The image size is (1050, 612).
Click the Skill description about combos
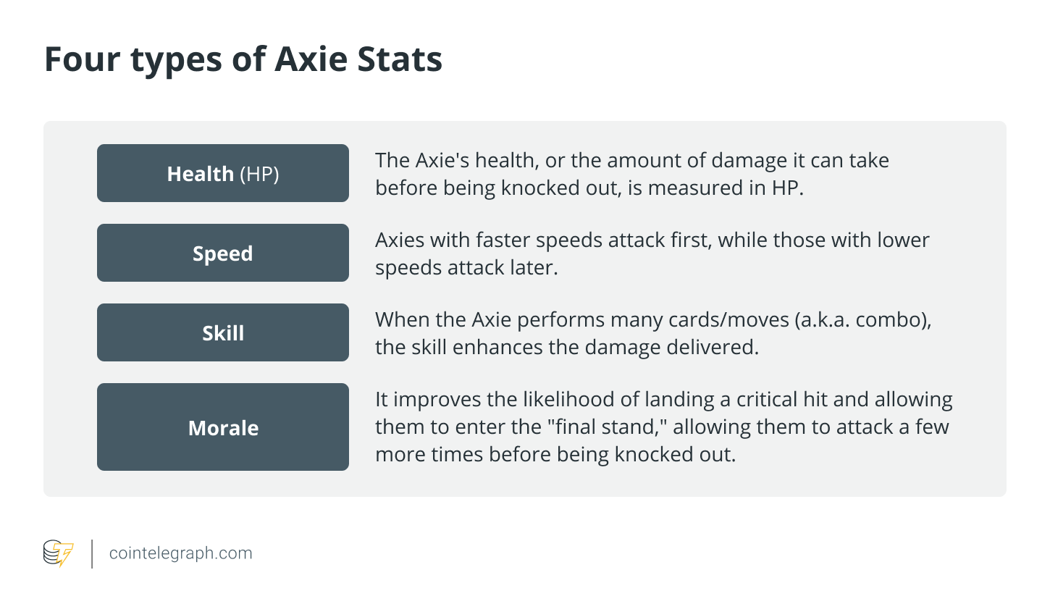tap(653, 333)
